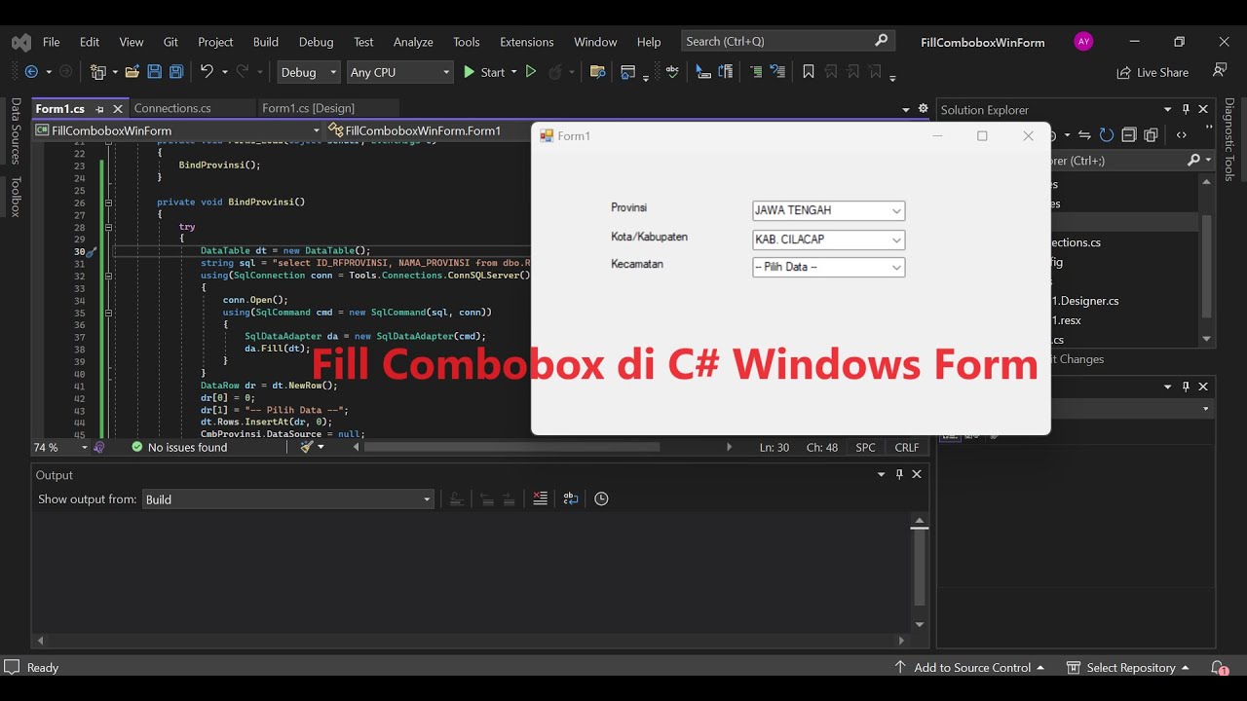Toggle auto-hide pin on Output panel

tap(899, 474)
